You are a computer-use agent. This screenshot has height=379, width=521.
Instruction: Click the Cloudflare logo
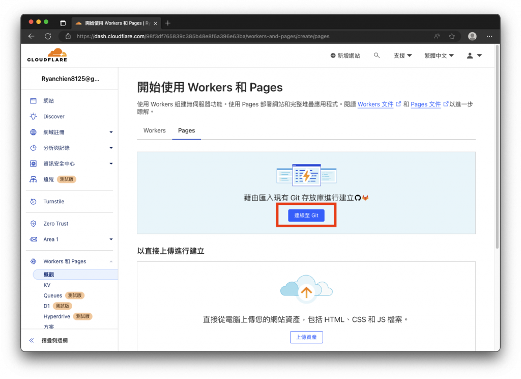47,55
